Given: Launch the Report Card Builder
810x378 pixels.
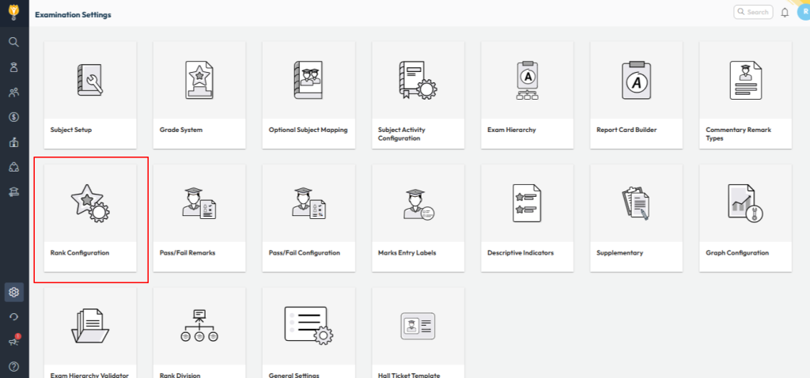Looking at the screenshot, I should (636, 94).
